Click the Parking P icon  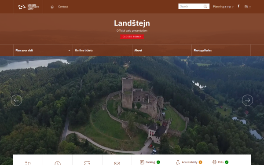[142, 162]
